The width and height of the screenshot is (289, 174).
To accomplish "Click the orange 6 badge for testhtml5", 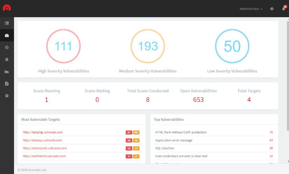I will [136, 156].
